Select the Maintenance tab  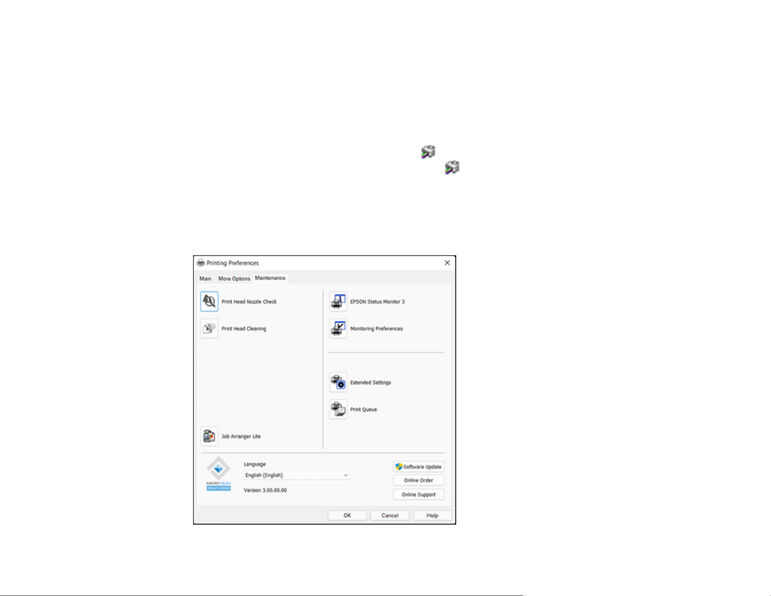[270, 278]
